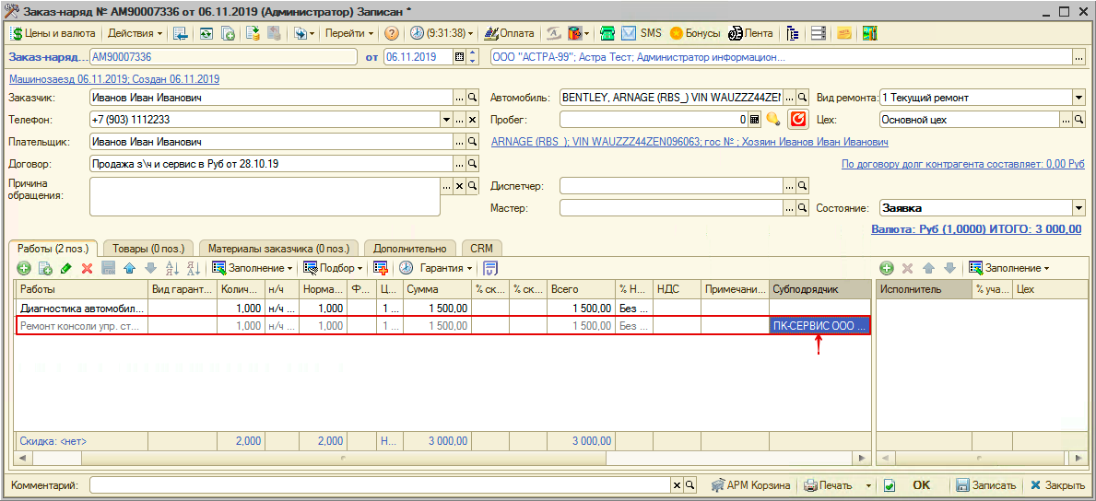The height and width of the screenshot is (501, 1096).
Task: Click the light bulb icon near Пробег
Action: pyautogui.click(x=772, y=120)
